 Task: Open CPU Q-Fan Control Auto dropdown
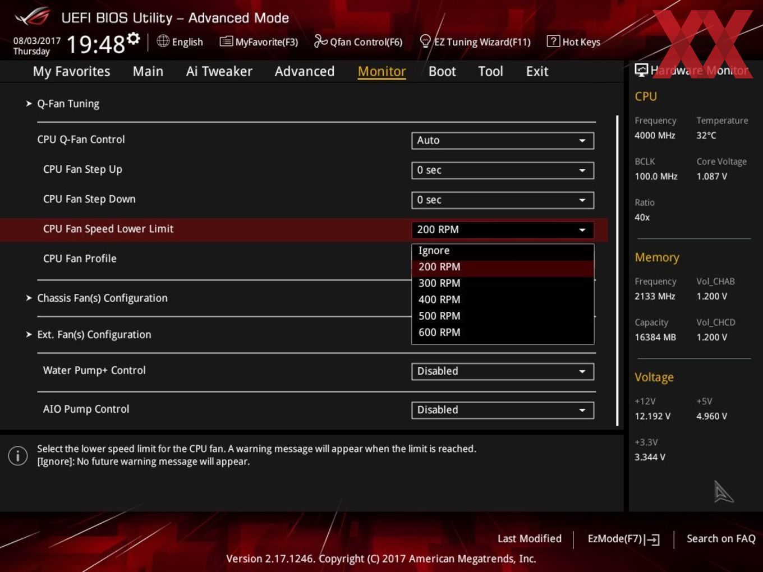click(503, 140)
